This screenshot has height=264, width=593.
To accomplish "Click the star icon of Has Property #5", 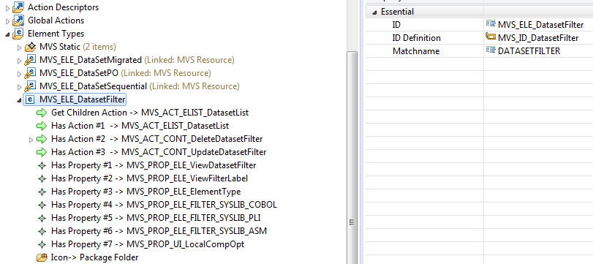I will (x=42, y=218).
